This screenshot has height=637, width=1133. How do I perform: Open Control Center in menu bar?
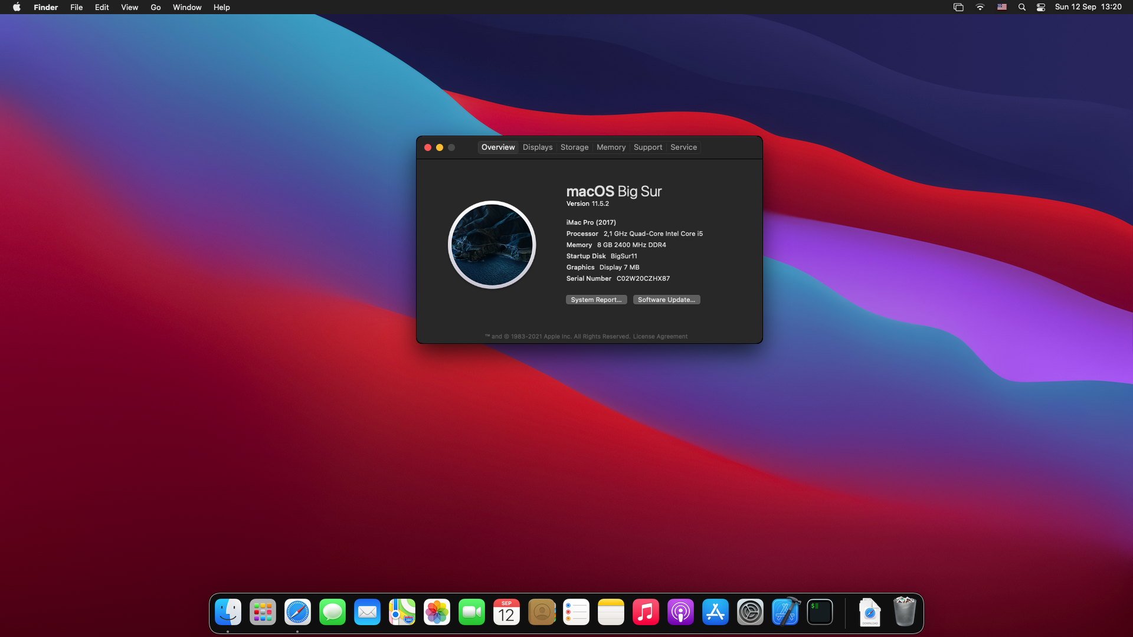point(1041,7)
